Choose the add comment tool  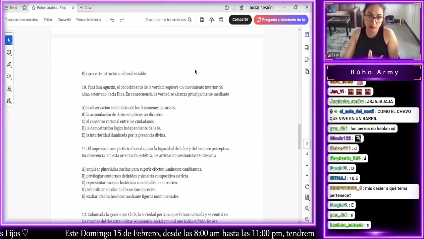[x=9, y=52]
